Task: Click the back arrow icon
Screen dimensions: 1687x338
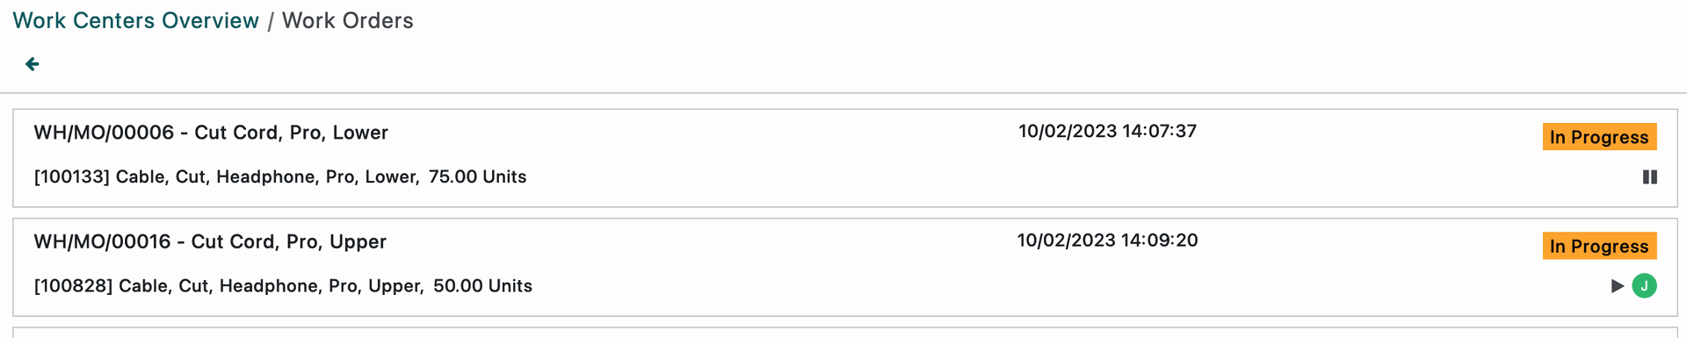Action: [33, 64]
